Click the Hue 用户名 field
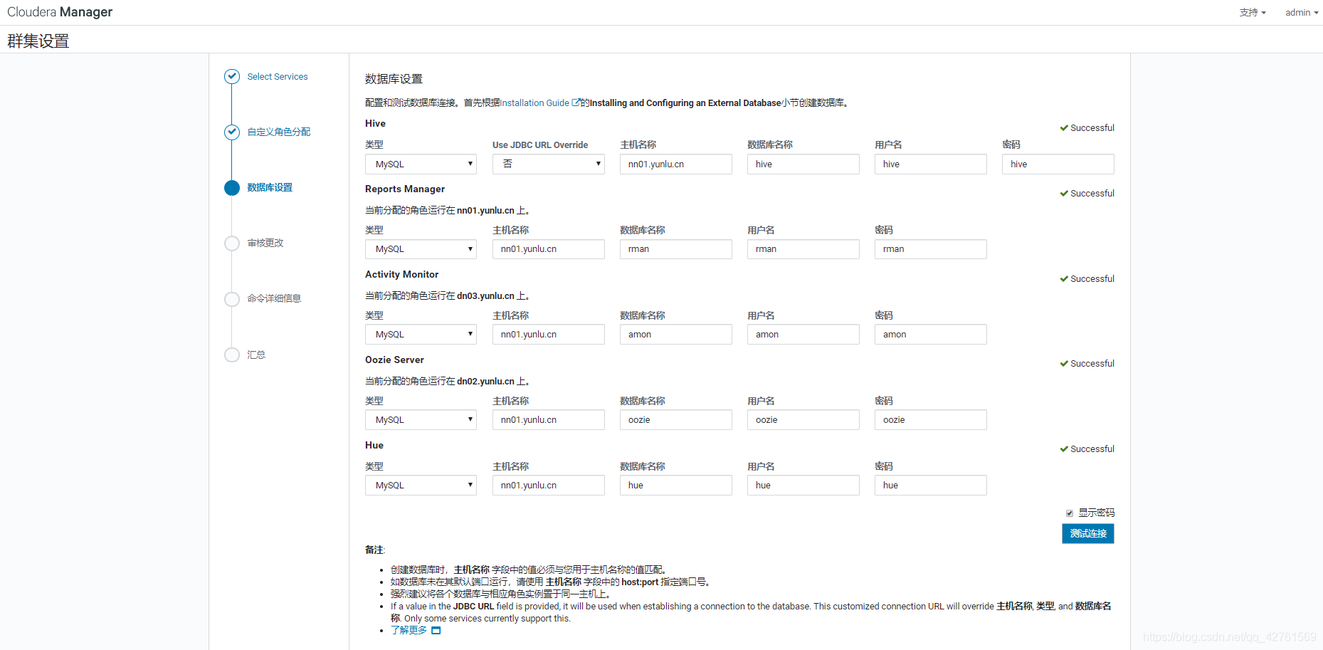 (803, 486)
